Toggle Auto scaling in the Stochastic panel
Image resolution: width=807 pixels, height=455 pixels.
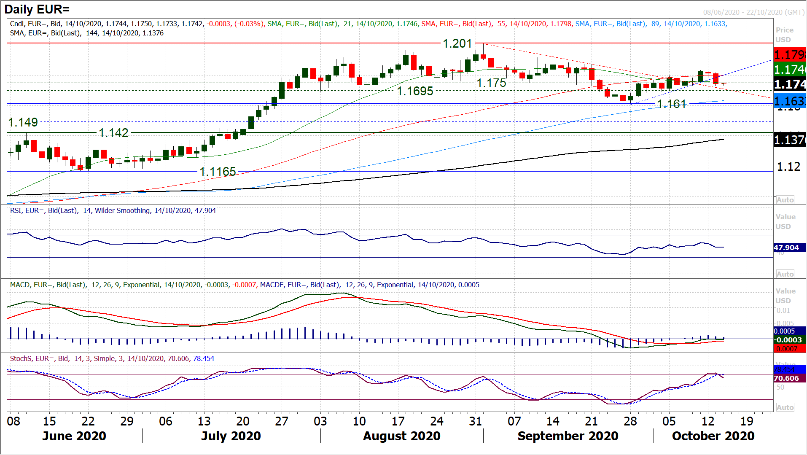coord(785,407)
